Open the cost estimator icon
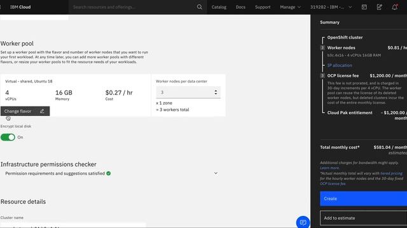Screen dimensions: 407x228 (364, 7)
